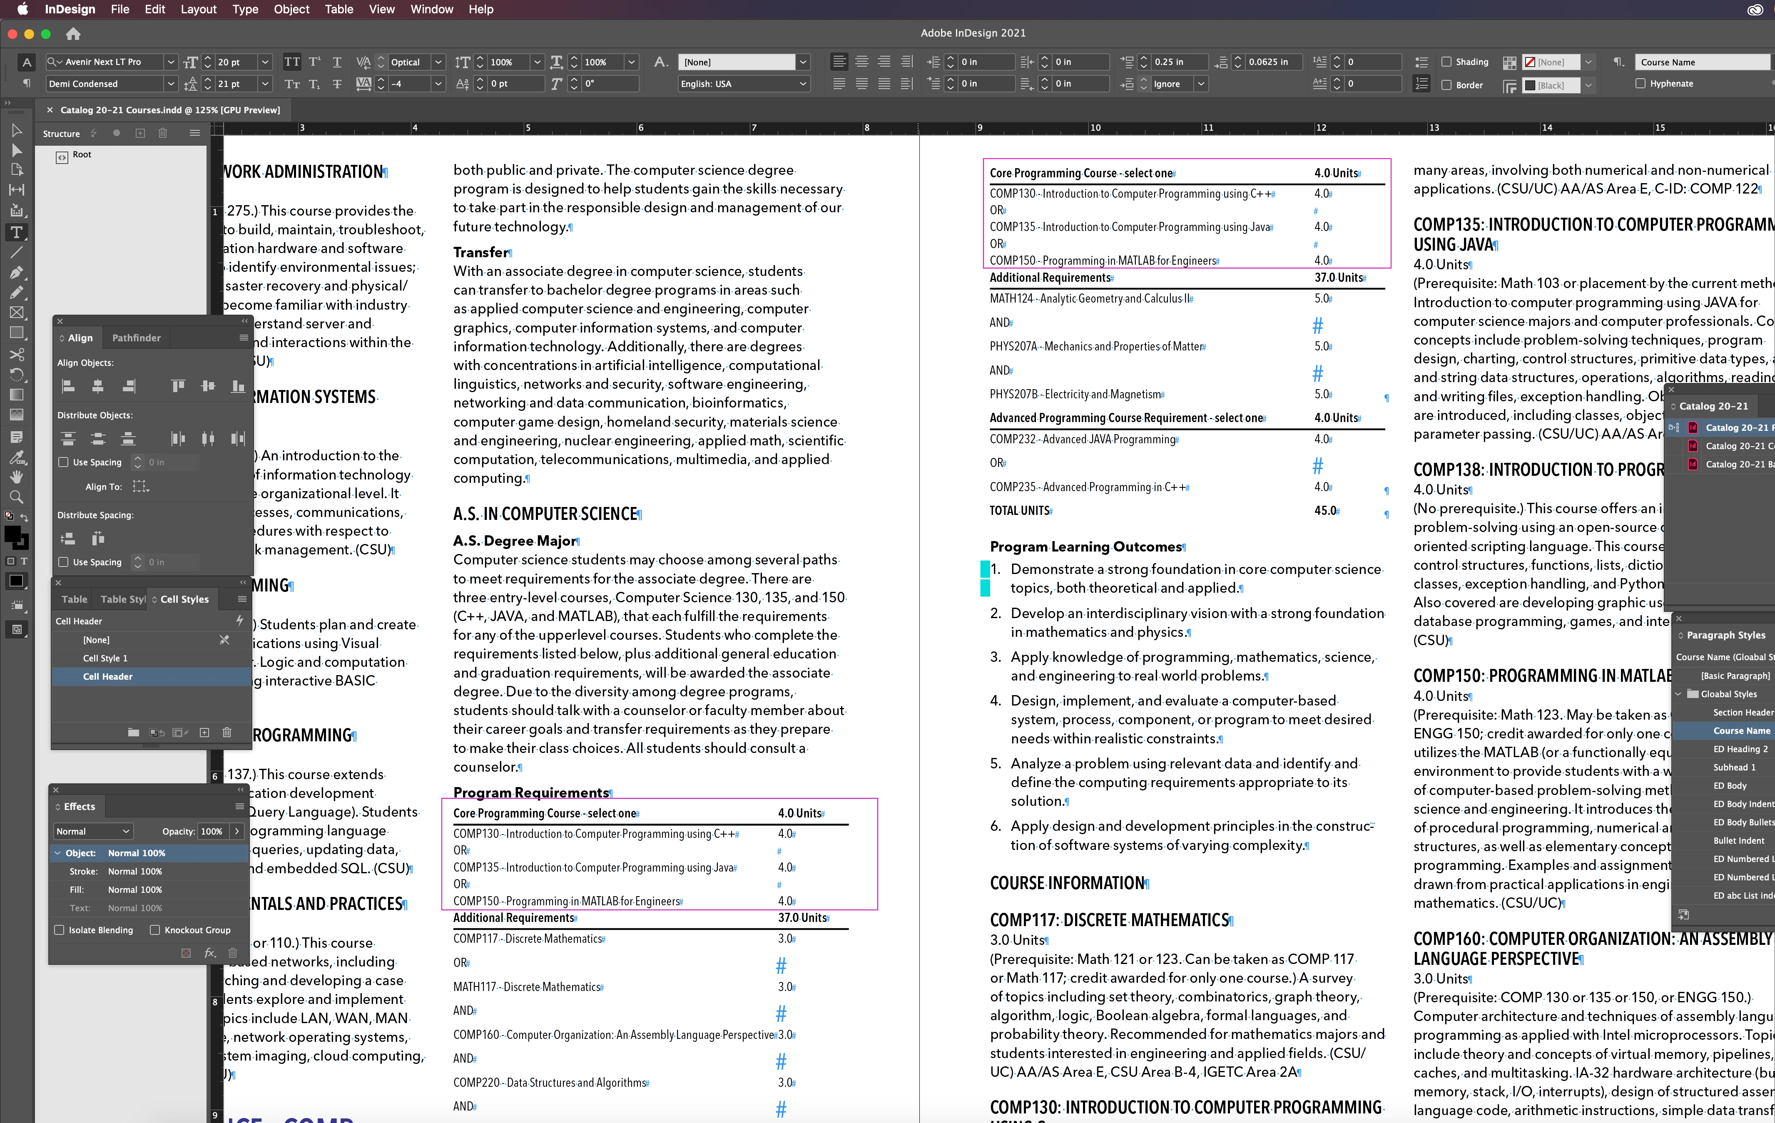Click the fill color swatch in toolbox

click(x=12, y=534)
